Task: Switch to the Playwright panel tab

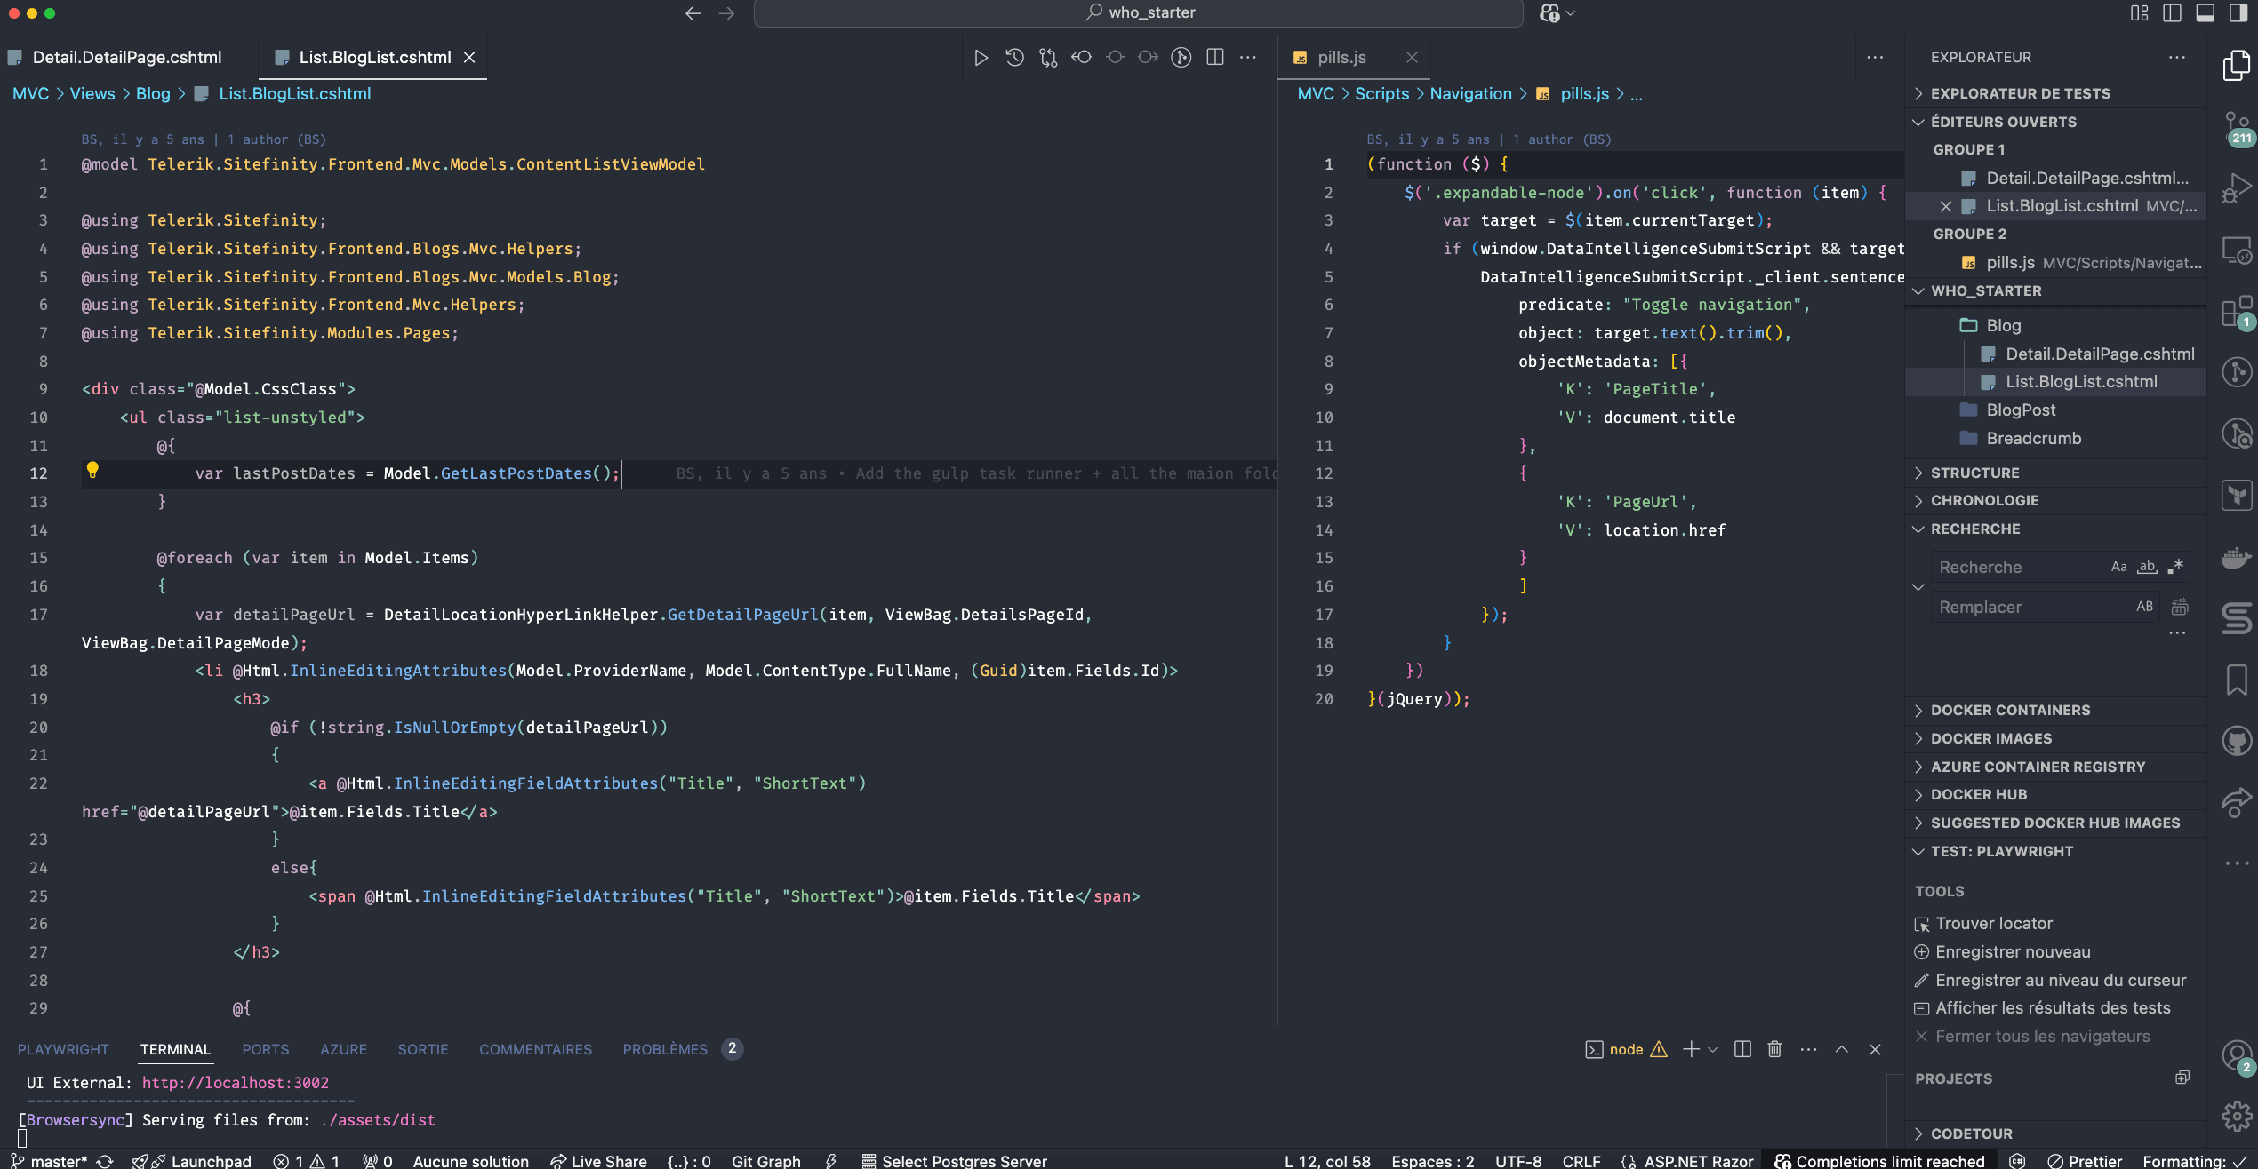Action: tap(63, 1049)
